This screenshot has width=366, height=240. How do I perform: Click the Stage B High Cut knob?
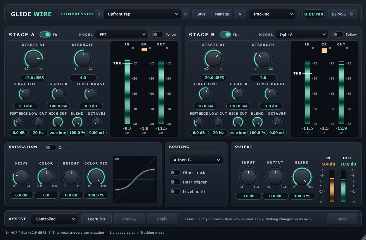click(238, 122)
